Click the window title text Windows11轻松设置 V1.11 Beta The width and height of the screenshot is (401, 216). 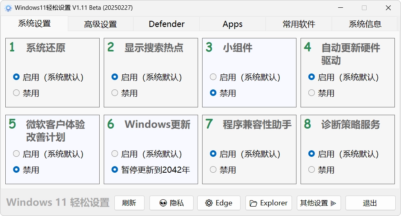coord(74,8)
